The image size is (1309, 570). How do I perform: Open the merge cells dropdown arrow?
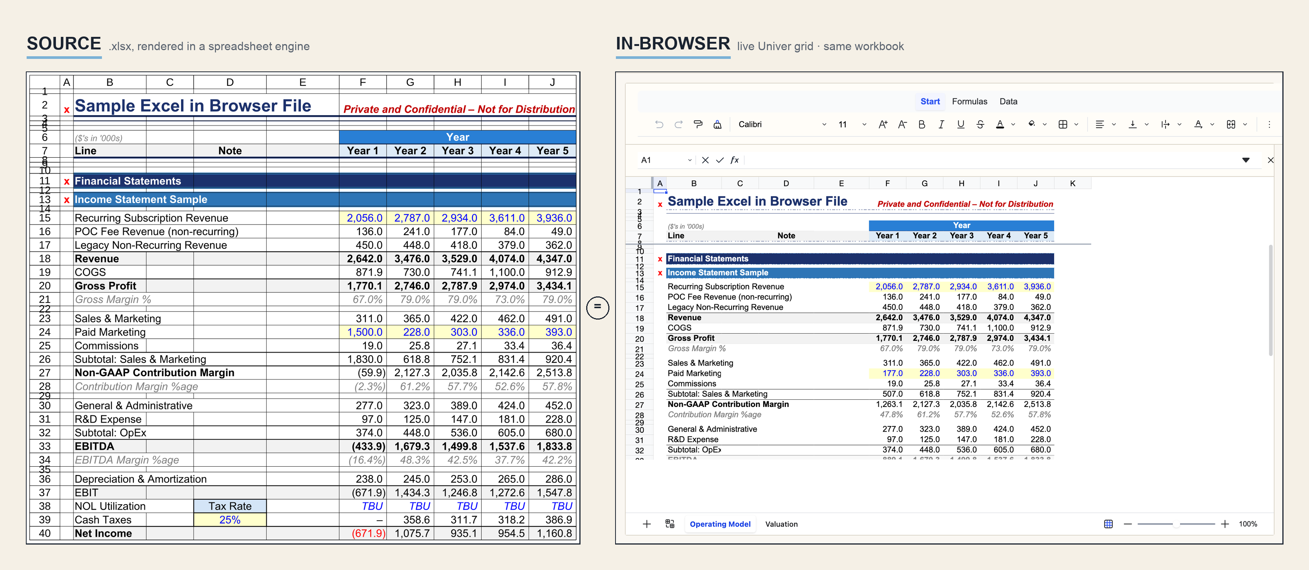(x=1245, y=124)
